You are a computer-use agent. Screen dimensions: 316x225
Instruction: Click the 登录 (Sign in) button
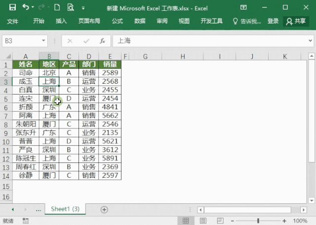(x=273, y=21)
